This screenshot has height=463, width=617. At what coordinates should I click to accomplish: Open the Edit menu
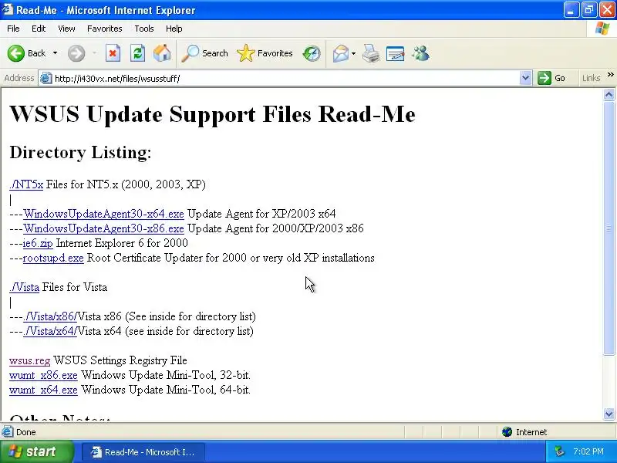tap(39, 29)
